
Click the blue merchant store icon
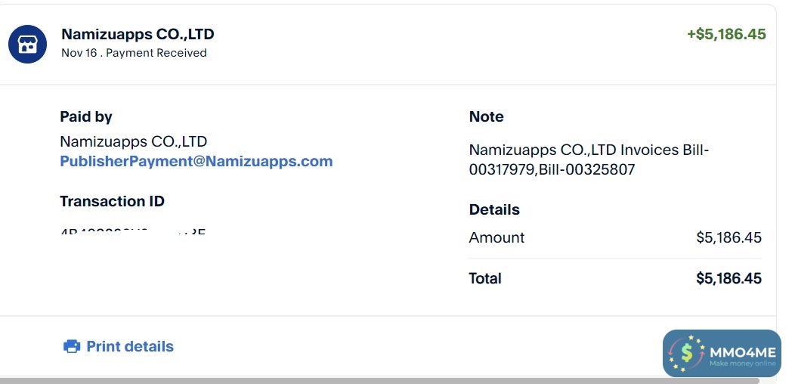click(x=28, y=44)
